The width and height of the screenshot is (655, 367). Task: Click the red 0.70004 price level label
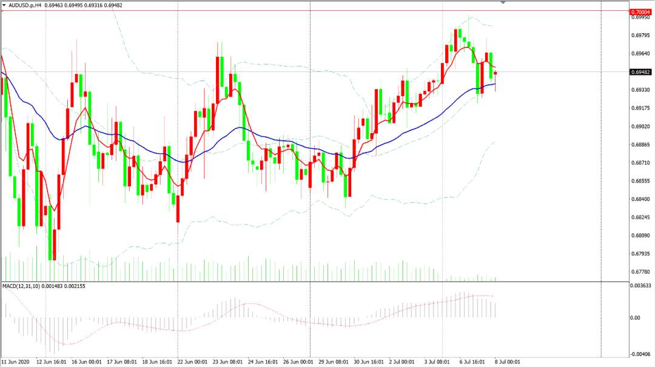point(640,12)
